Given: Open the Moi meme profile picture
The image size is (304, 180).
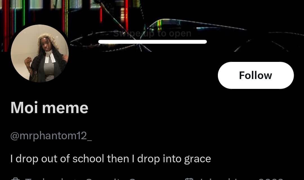Looking at the screenshot, I should tap(40, 53).
